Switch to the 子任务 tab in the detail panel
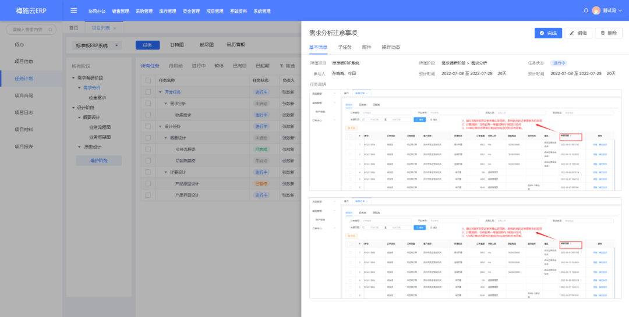Image resolution: width=629 pixels, height=317 pixels. click(345, 47)
